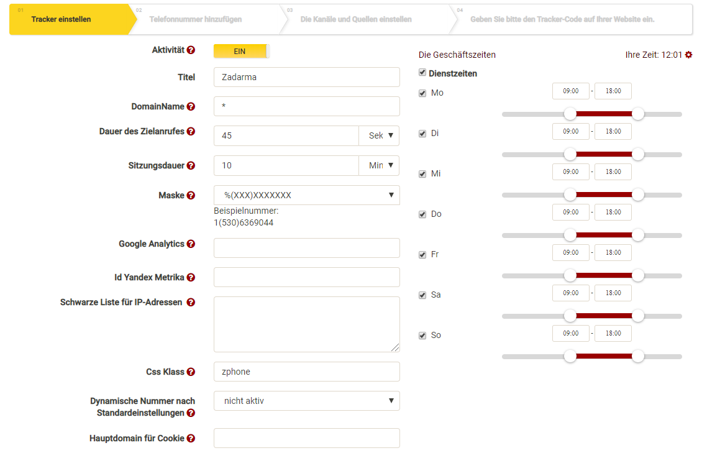Disable the Mo working day checkbox
This screenshot has height=453, width=702.
[422, 93]
